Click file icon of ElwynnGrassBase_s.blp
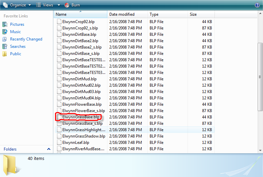Viewport: 263px width, 177px height. [59, 124]
